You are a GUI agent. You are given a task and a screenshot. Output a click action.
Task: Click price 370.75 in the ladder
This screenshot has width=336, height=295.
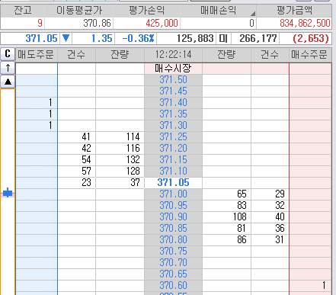[x=173, y=252]
